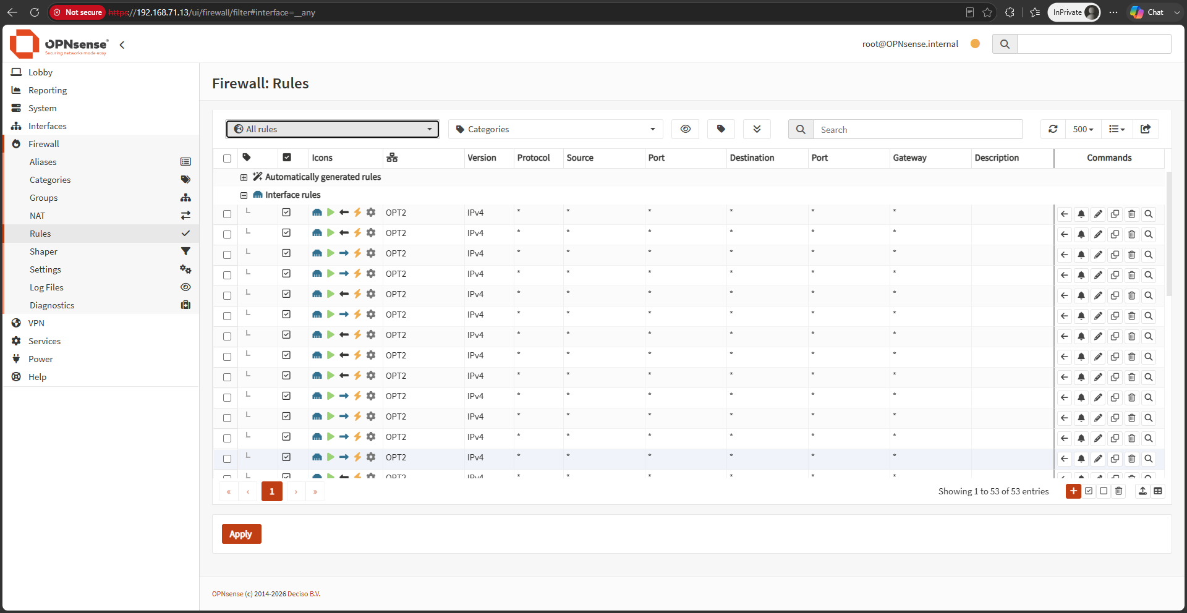This screenshot has height=613, width=1187.
Task: Click the orange system status indicator
Action: 975,44
